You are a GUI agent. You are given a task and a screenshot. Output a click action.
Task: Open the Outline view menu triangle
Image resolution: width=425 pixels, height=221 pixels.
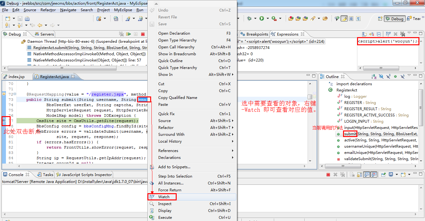[x=409, y=76]
